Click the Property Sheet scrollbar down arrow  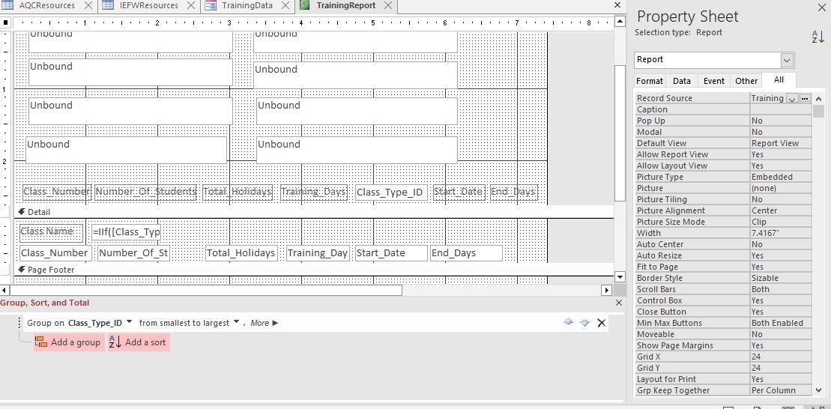tap(818, 390)
